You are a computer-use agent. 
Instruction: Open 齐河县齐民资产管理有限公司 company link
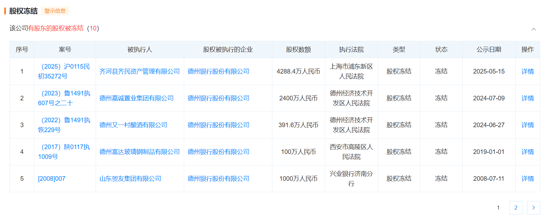(x=139, y=71)
